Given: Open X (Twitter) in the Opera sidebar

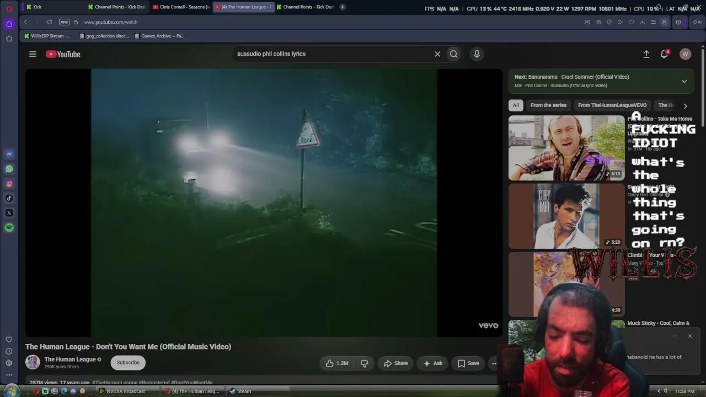Looking at the screenshot, I should pos(9,213).
